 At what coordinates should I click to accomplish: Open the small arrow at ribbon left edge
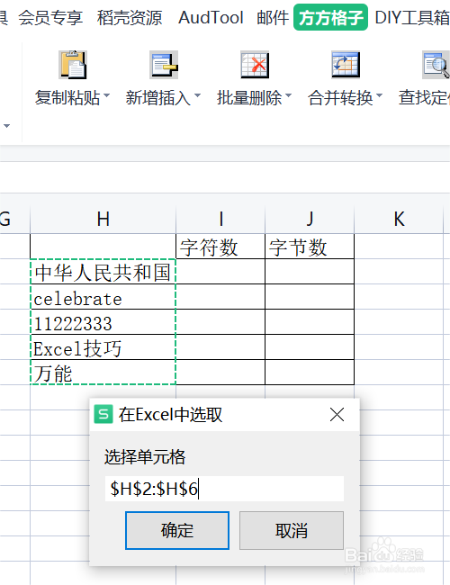(x=6, y=126)
